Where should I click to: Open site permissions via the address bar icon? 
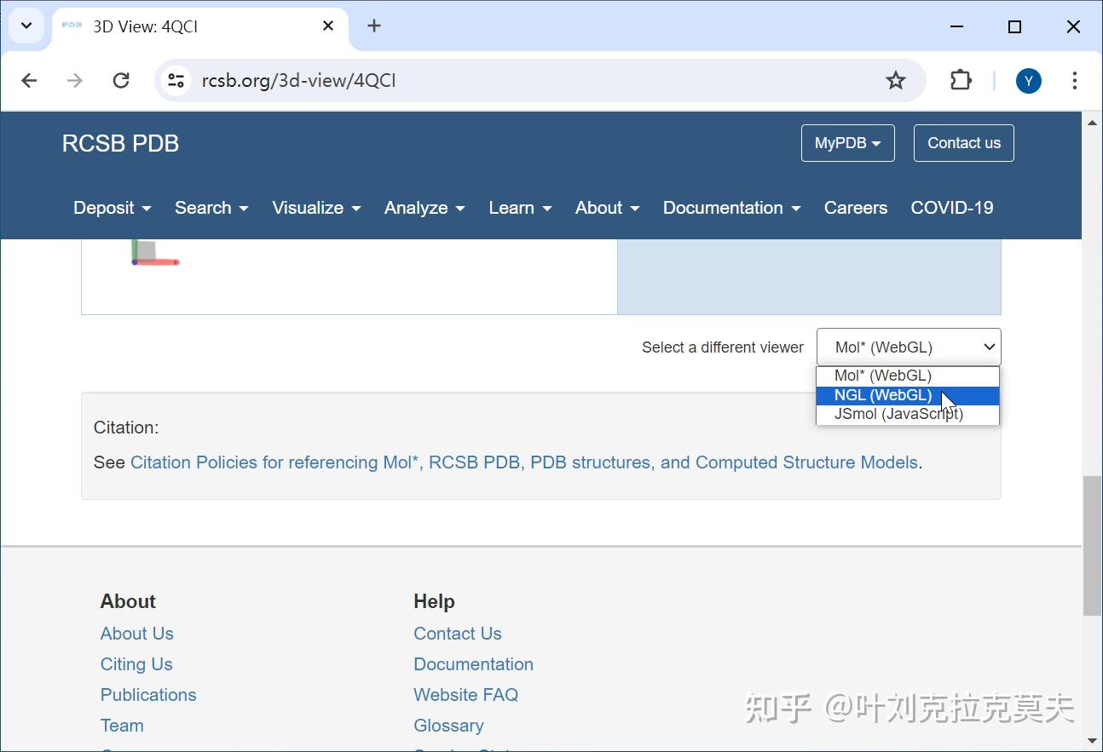(x=176, y=80)
